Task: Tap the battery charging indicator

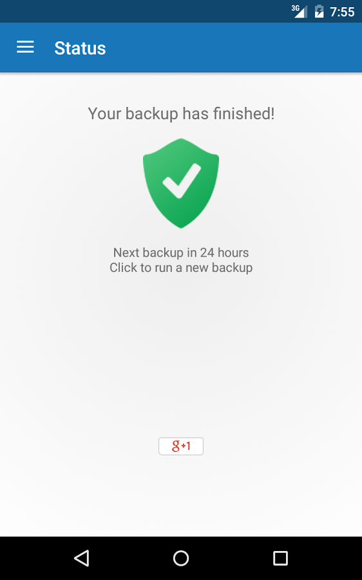Action: pyautogui.click(x=319, y=12)
